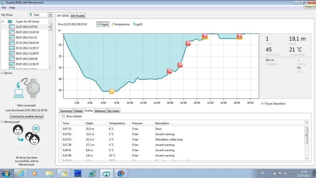Viewport: 316px width, 178px height.
Task: Open the Mixtures tab
Action: [x=100, y=111]
